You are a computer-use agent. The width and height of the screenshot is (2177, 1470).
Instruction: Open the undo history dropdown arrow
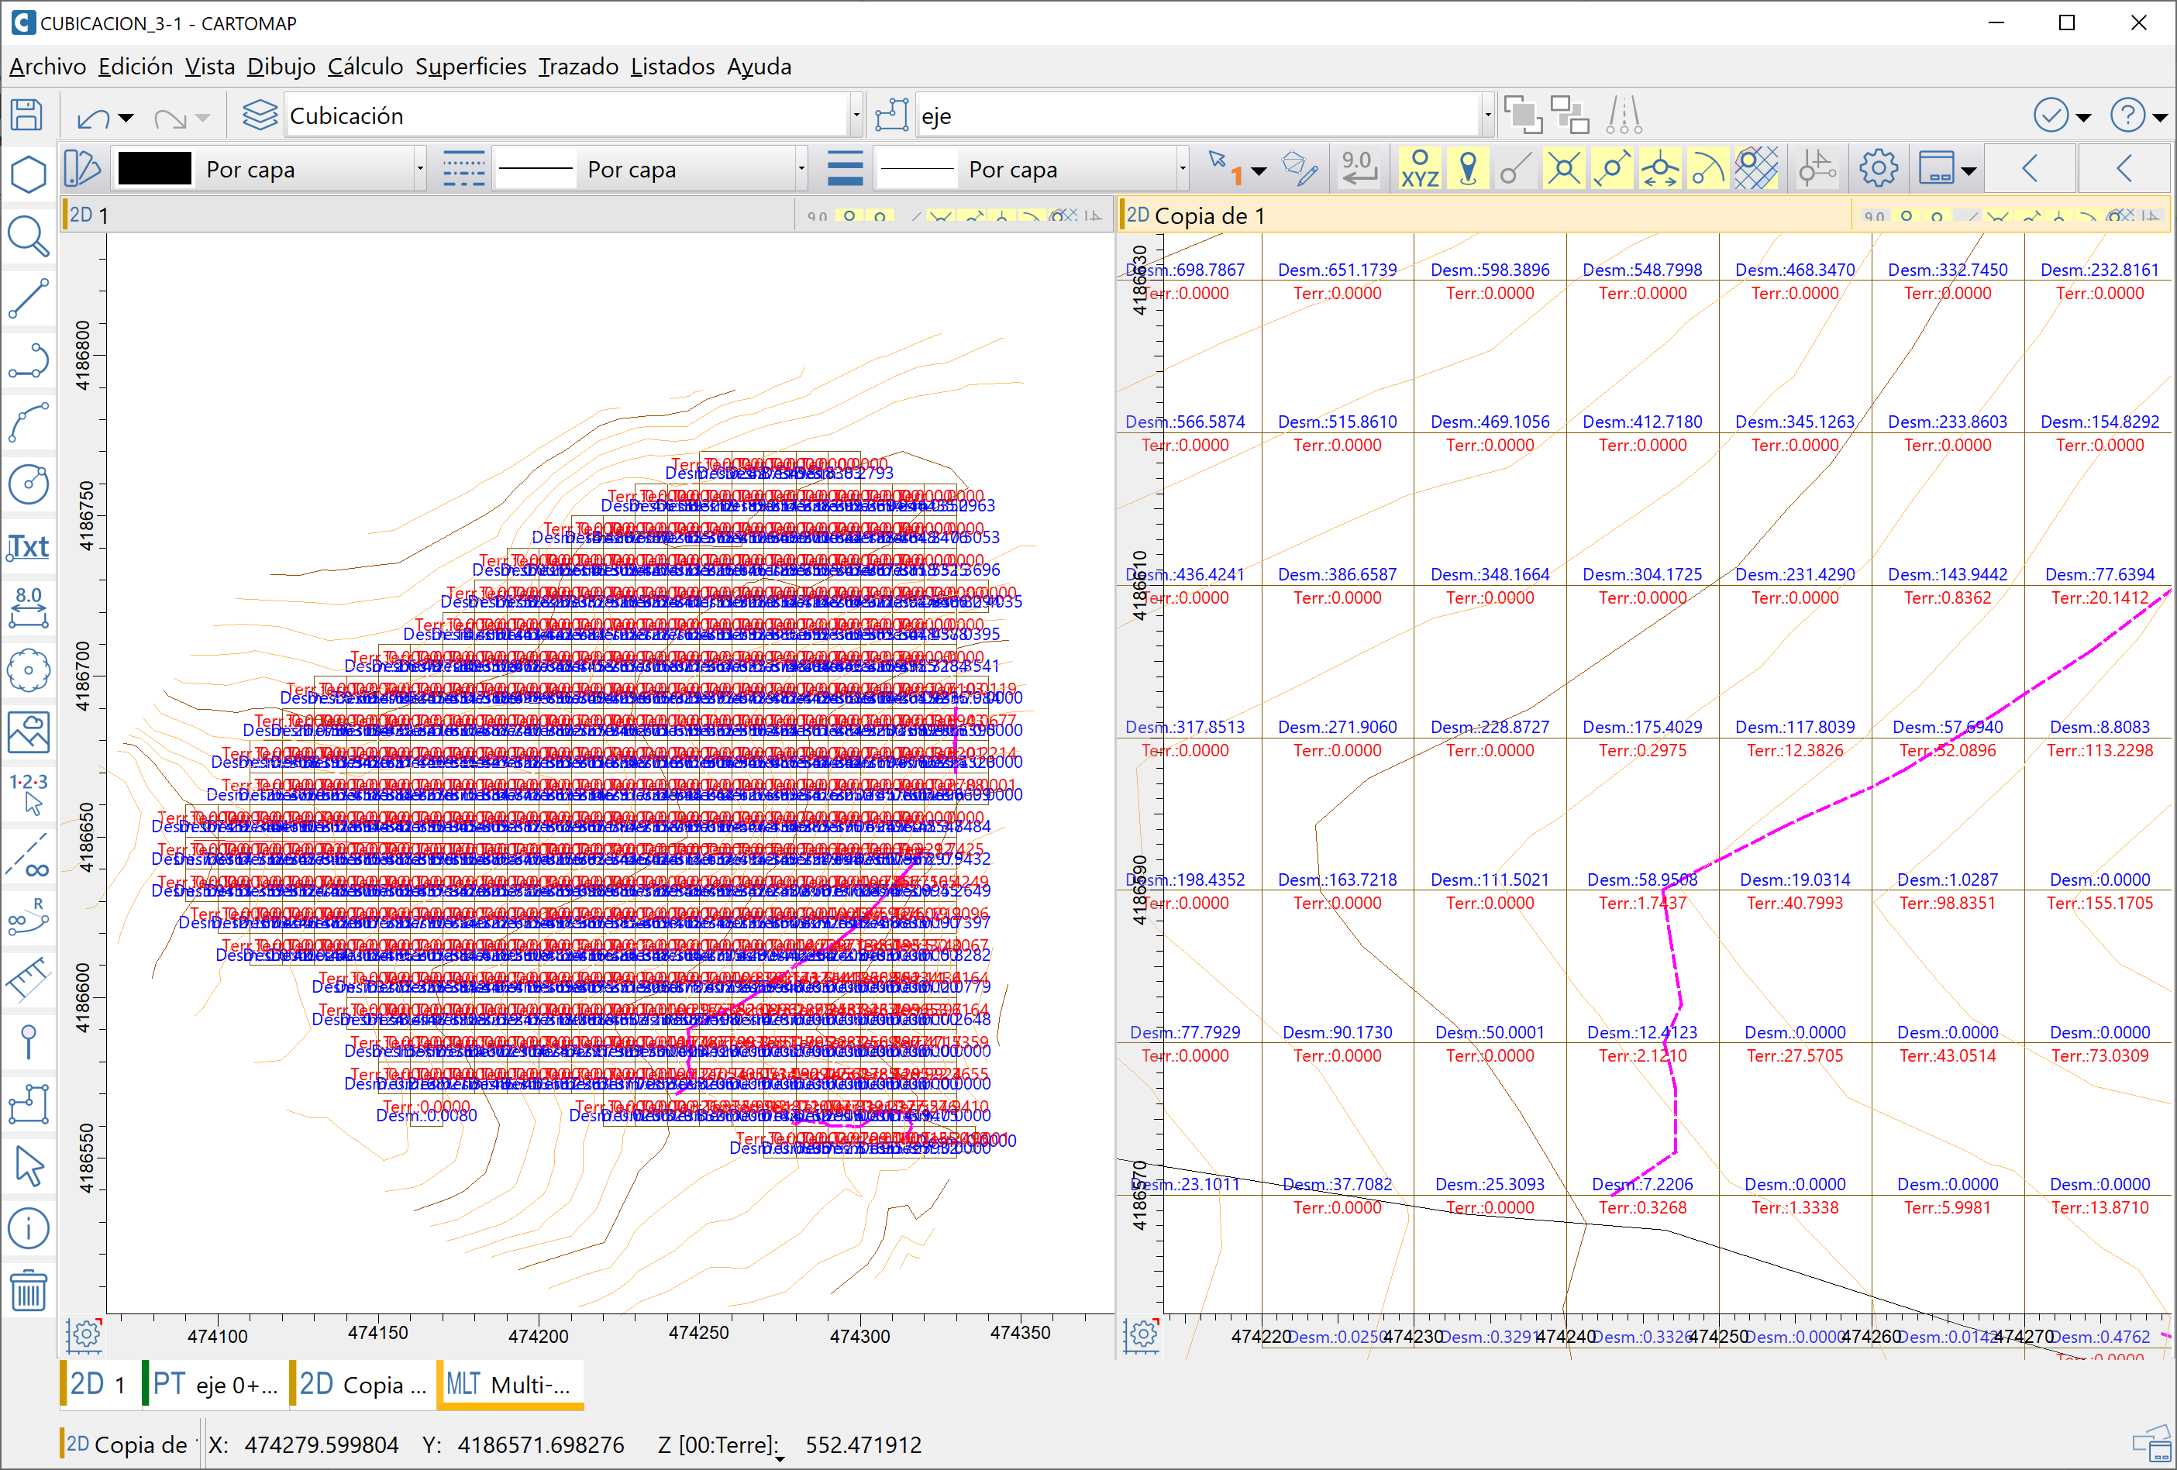click(x=126, y=118)
